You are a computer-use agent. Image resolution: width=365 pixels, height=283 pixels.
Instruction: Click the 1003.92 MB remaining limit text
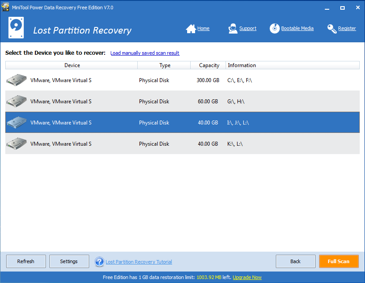(x=209, y=277)
